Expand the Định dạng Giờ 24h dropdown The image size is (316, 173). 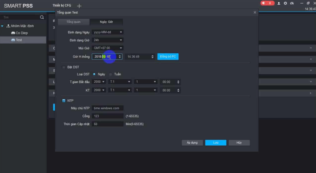[107, 40]
